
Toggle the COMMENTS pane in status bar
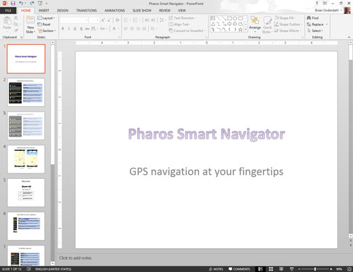click(x=239, y=269)
